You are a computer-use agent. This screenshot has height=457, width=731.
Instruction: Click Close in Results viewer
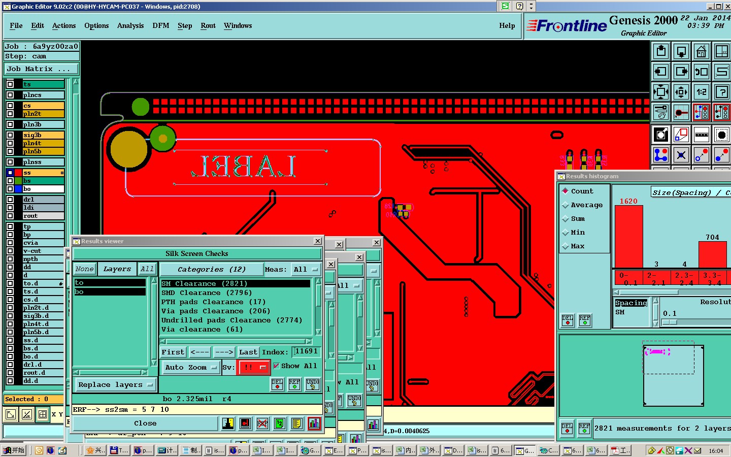[x=145, y=423]
